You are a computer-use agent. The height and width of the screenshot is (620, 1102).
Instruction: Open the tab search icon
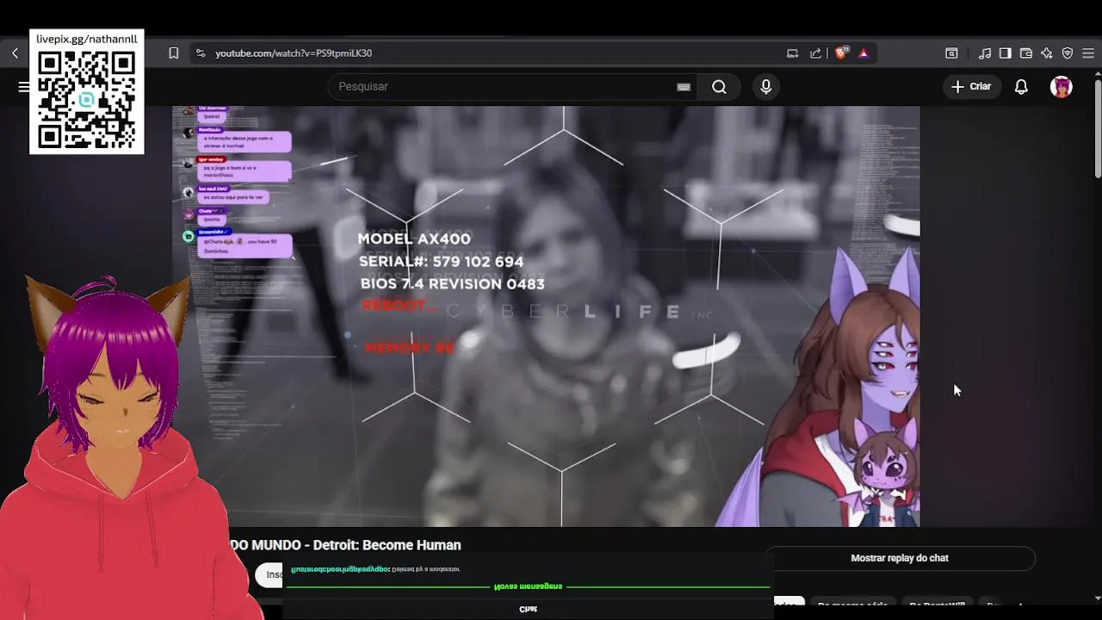(951, 53)
